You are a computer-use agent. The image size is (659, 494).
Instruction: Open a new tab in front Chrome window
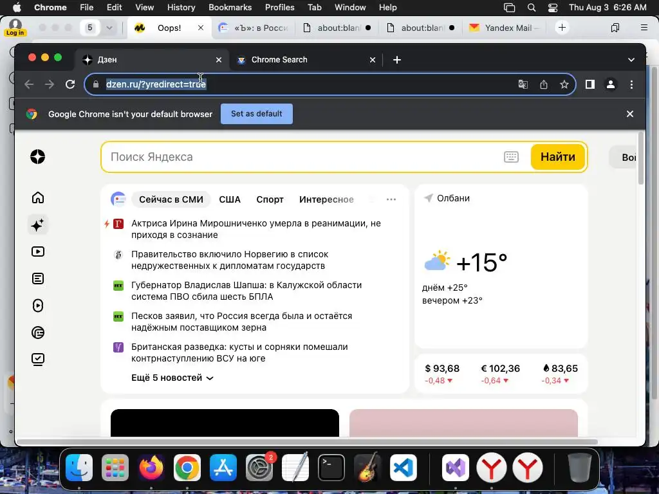396,60
